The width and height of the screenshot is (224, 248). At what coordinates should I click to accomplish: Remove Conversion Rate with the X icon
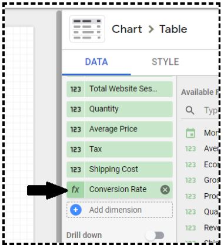(165, 190)
